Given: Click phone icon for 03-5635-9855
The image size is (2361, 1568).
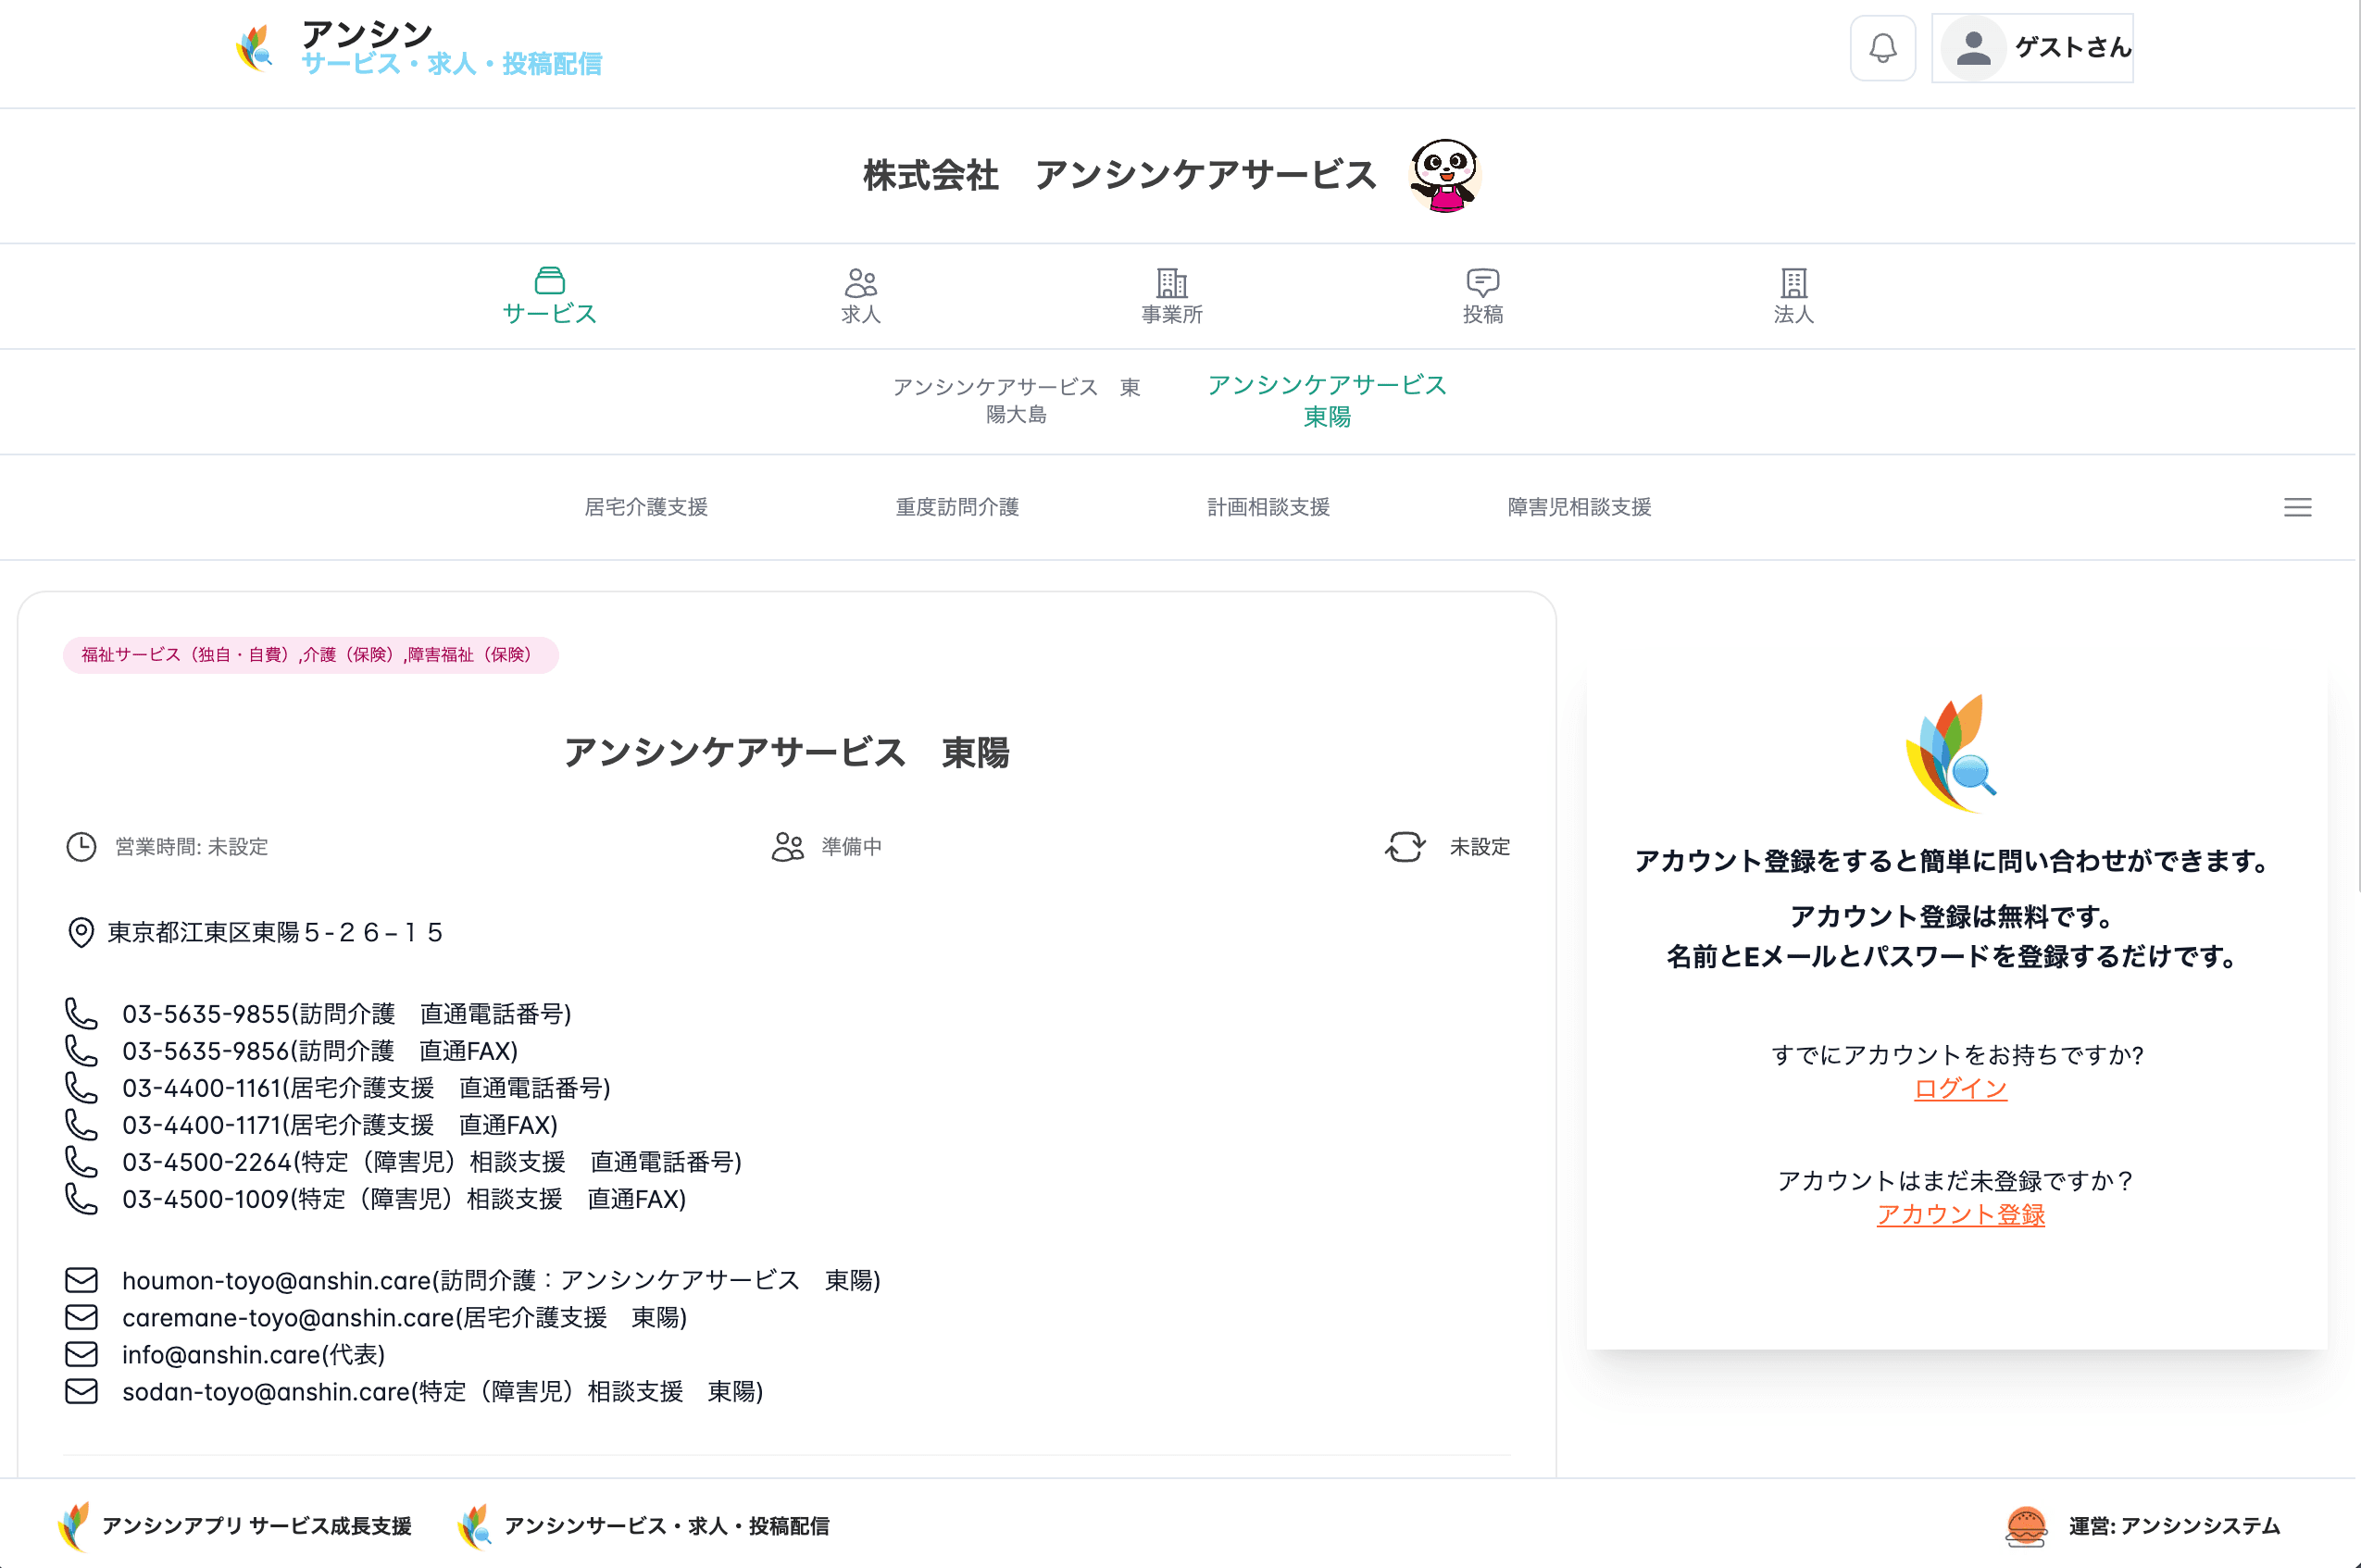Looking at the screenshot, I should pos(81,1014).
